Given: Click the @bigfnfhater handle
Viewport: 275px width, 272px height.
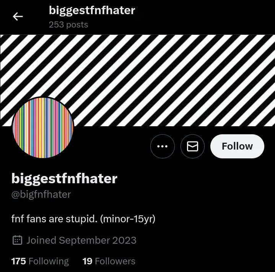Looking at the screenshot, I should click(x=41, y=194).
